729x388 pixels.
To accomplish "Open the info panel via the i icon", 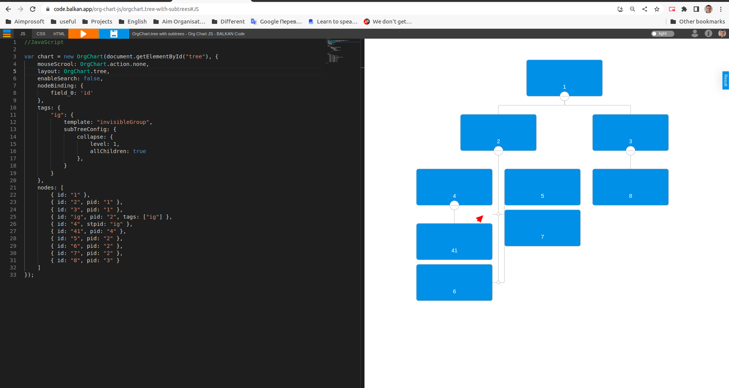I will point(708,33).
